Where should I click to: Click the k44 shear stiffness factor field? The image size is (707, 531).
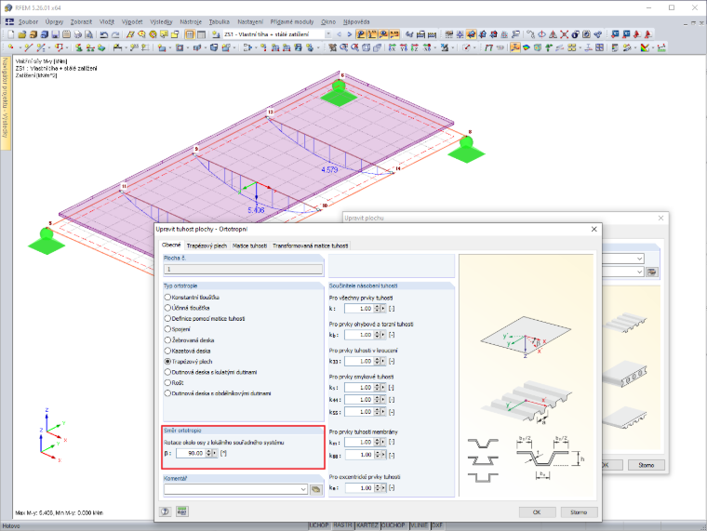pyautogui.click(x=358, y=400)
